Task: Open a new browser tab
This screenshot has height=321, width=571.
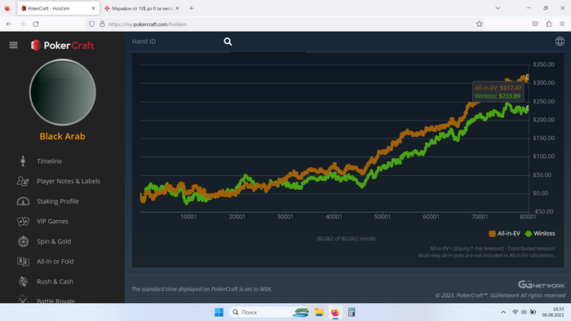Action: 191,8
